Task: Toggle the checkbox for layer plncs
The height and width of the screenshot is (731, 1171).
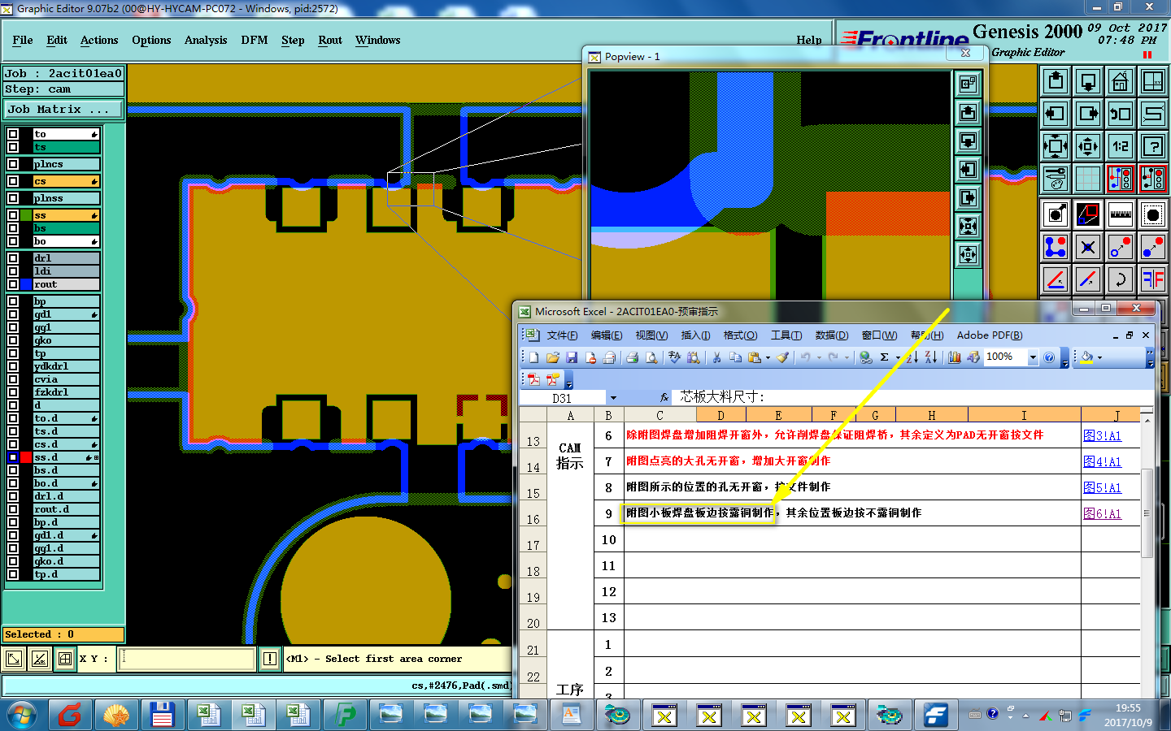Action: (13, 164)
